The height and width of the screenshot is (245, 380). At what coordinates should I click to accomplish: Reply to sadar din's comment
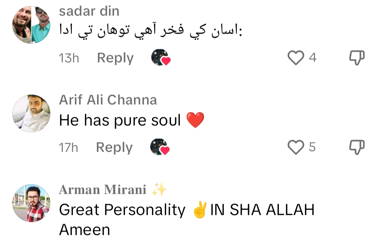[x=115, y=58]
